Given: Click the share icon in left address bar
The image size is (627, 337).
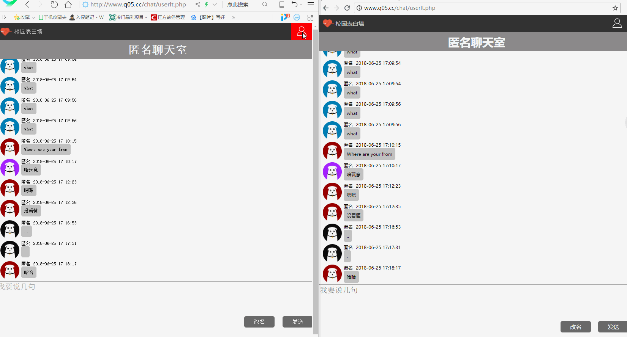Looking at the screenshot, I should coord(197,5).
